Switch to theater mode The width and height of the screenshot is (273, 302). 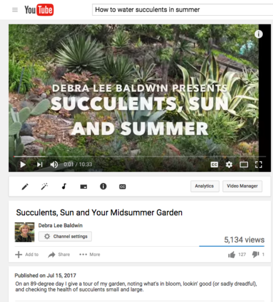[x=243, y=164]
